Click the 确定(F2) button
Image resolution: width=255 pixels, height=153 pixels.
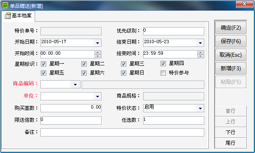[231, 28]
